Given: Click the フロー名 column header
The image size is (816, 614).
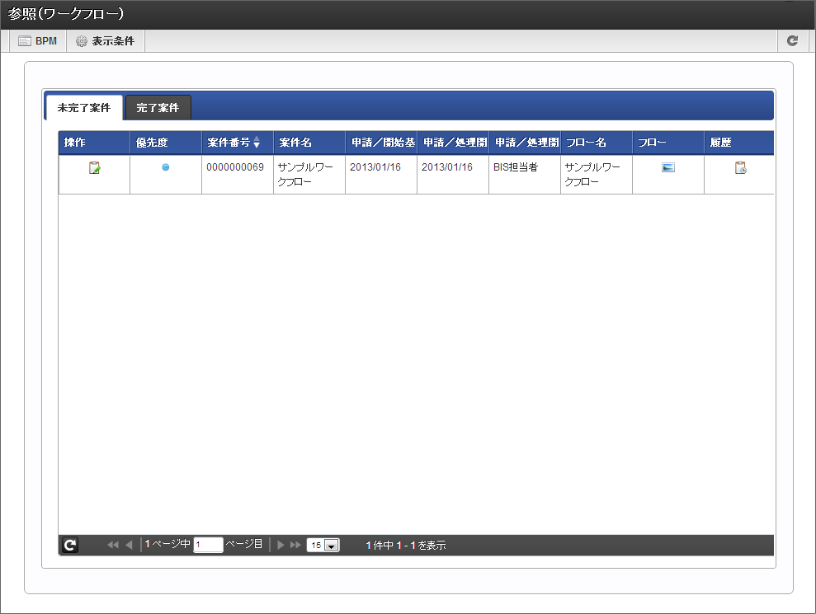Looking at the screenshot, I should (597, 143).
